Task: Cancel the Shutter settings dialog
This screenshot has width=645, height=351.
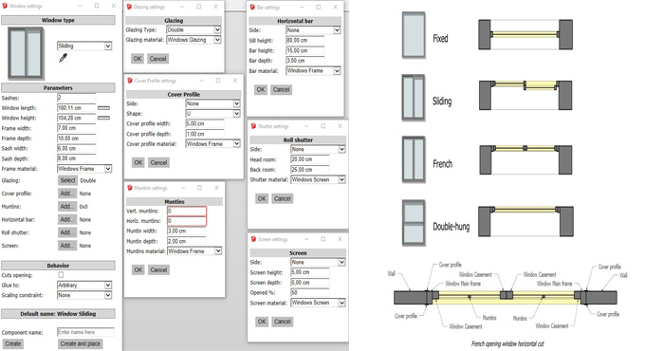Action: pos(283,199)
